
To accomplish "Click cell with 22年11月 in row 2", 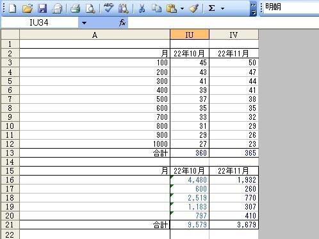I will point(234,53).
